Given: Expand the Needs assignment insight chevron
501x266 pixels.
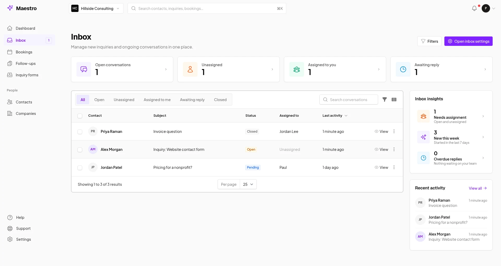Looking at the screenshot, I should coord(483,116).
